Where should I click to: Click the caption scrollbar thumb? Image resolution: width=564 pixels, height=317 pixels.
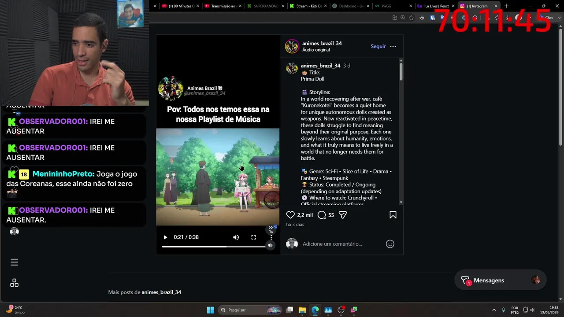click(x=401, y=71)
